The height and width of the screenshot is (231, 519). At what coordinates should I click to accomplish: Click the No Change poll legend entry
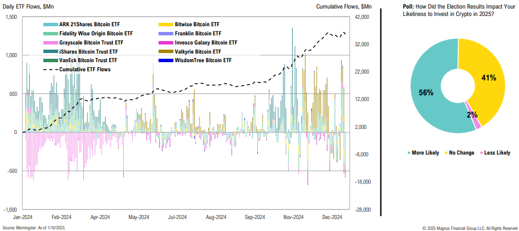point(460,153)
